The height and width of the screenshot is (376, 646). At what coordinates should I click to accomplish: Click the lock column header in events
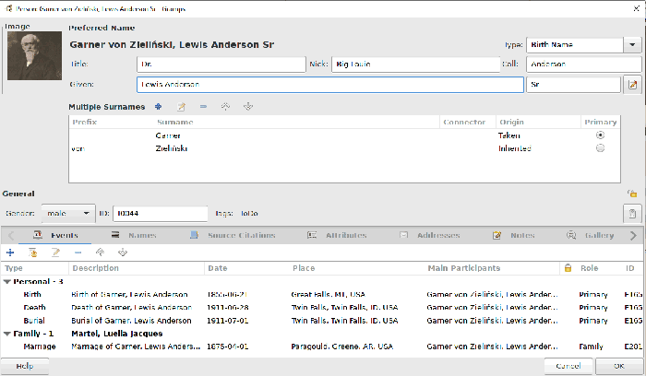point(568,268)
